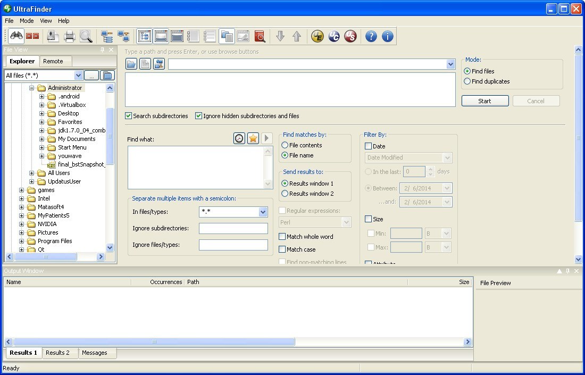Uncheck Ignore hidden subdirectories and files
This screenshot has height=375, width=585.
pyautogui.click(x=198, y=115)
